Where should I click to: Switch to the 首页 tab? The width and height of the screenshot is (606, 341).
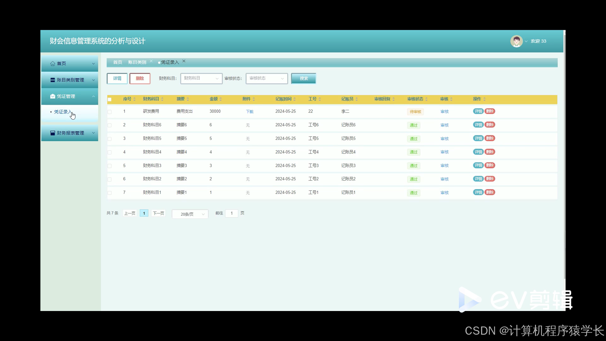(x=117, y=62)
